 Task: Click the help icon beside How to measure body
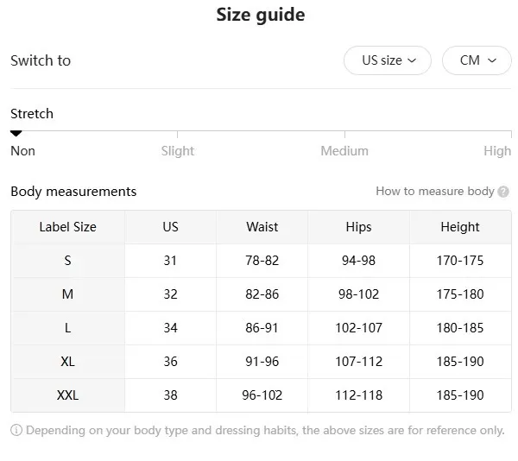coord(503,192)
